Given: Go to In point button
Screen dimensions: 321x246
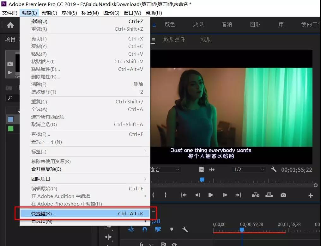Looking at the screenshot, I should (x=184, y=195).
